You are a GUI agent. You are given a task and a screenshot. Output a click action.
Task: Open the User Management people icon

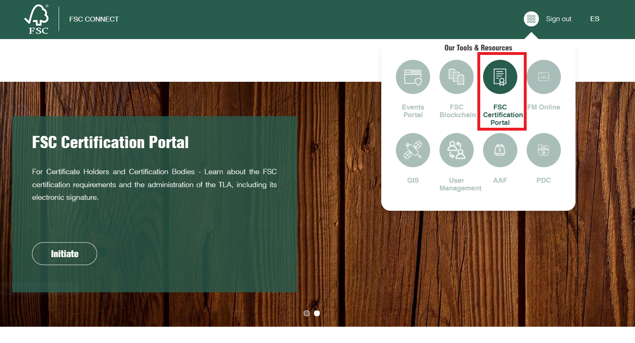click(456, 150)
